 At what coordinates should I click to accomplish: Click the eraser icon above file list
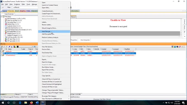tap(180, 47)
